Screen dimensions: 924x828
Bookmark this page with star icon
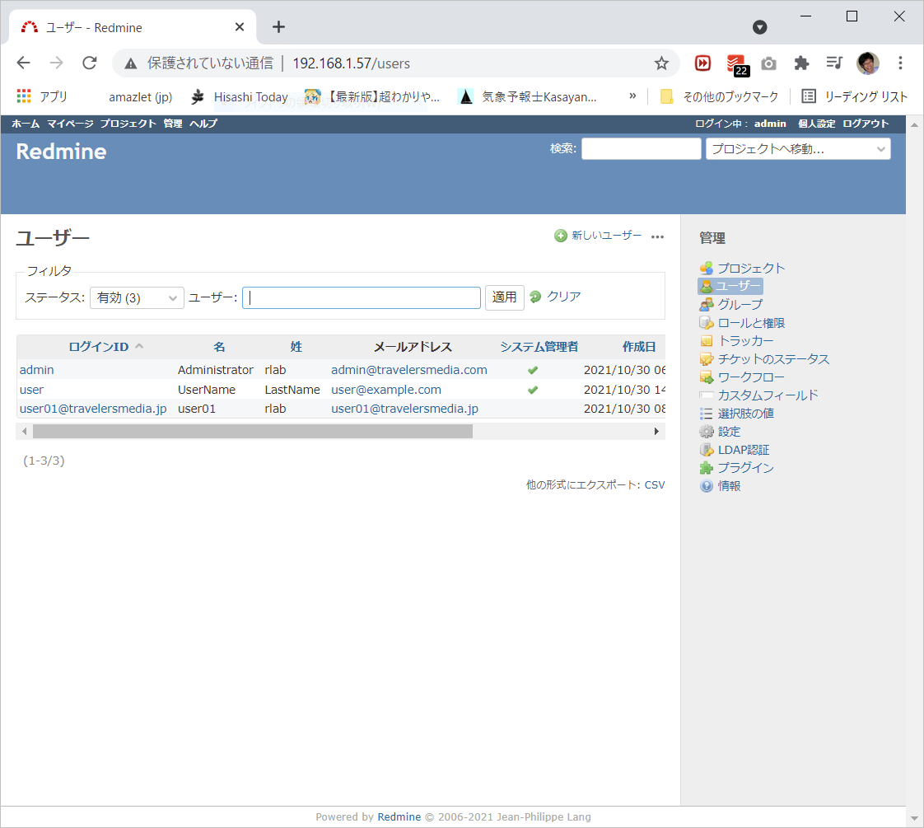coord(661,63)
